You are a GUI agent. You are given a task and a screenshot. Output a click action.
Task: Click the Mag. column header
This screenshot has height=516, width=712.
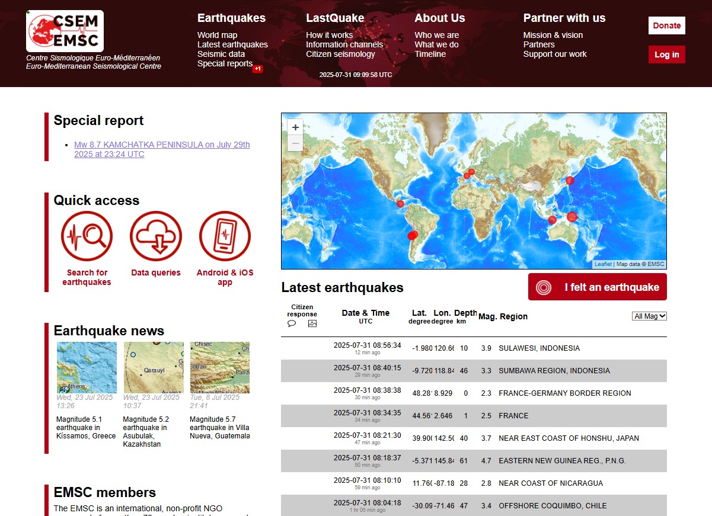point(487,316)
